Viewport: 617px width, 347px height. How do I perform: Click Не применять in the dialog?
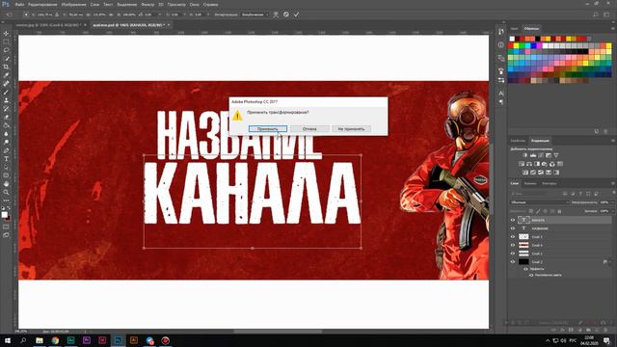point(351,128)
